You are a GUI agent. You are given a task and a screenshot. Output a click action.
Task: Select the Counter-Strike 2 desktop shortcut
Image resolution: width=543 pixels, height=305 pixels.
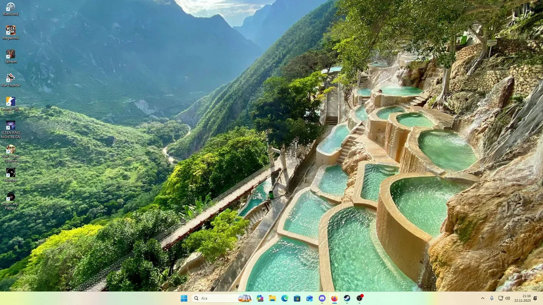point(11,106)
